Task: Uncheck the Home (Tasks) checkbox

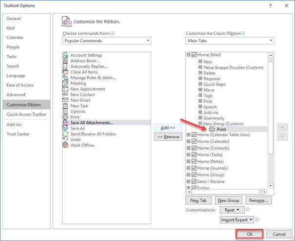Action: pos(194,154)
